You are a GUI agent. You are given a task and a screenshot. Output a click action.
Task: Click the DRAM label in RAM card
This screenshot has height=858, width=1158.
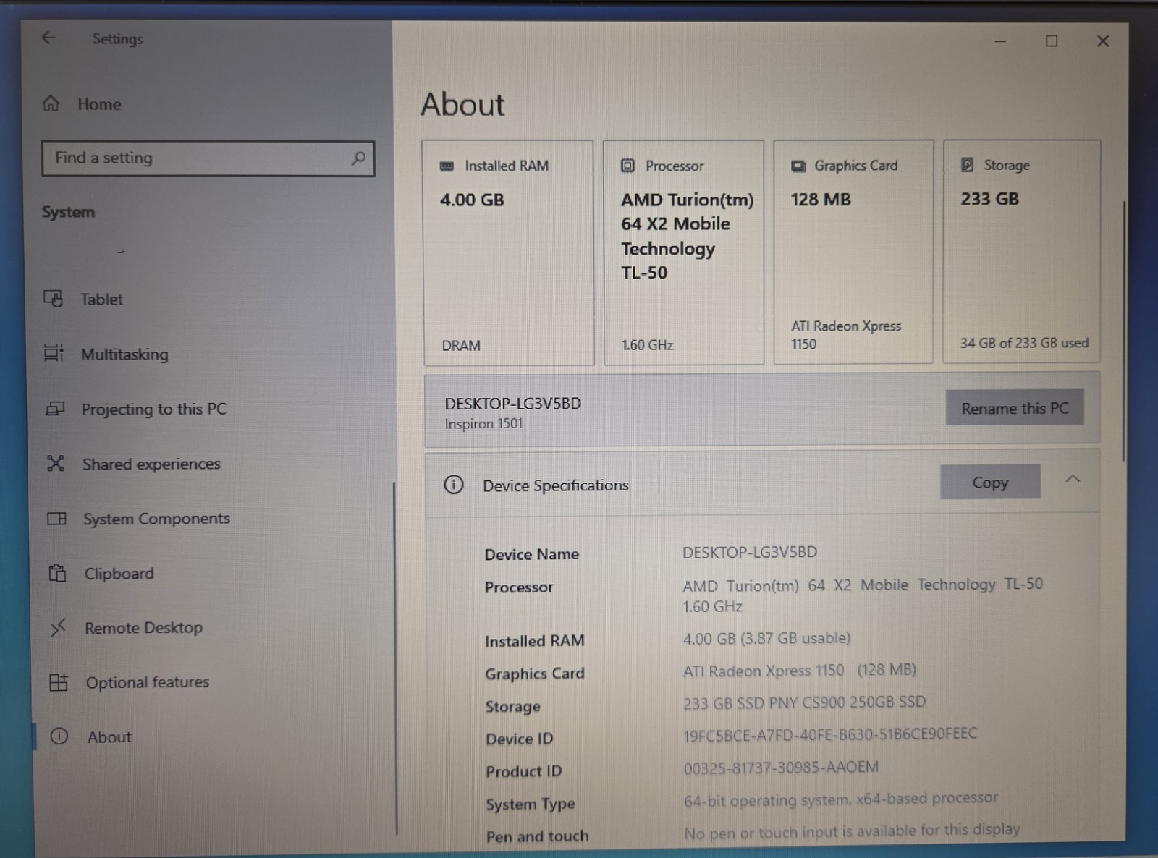(461, 346)
